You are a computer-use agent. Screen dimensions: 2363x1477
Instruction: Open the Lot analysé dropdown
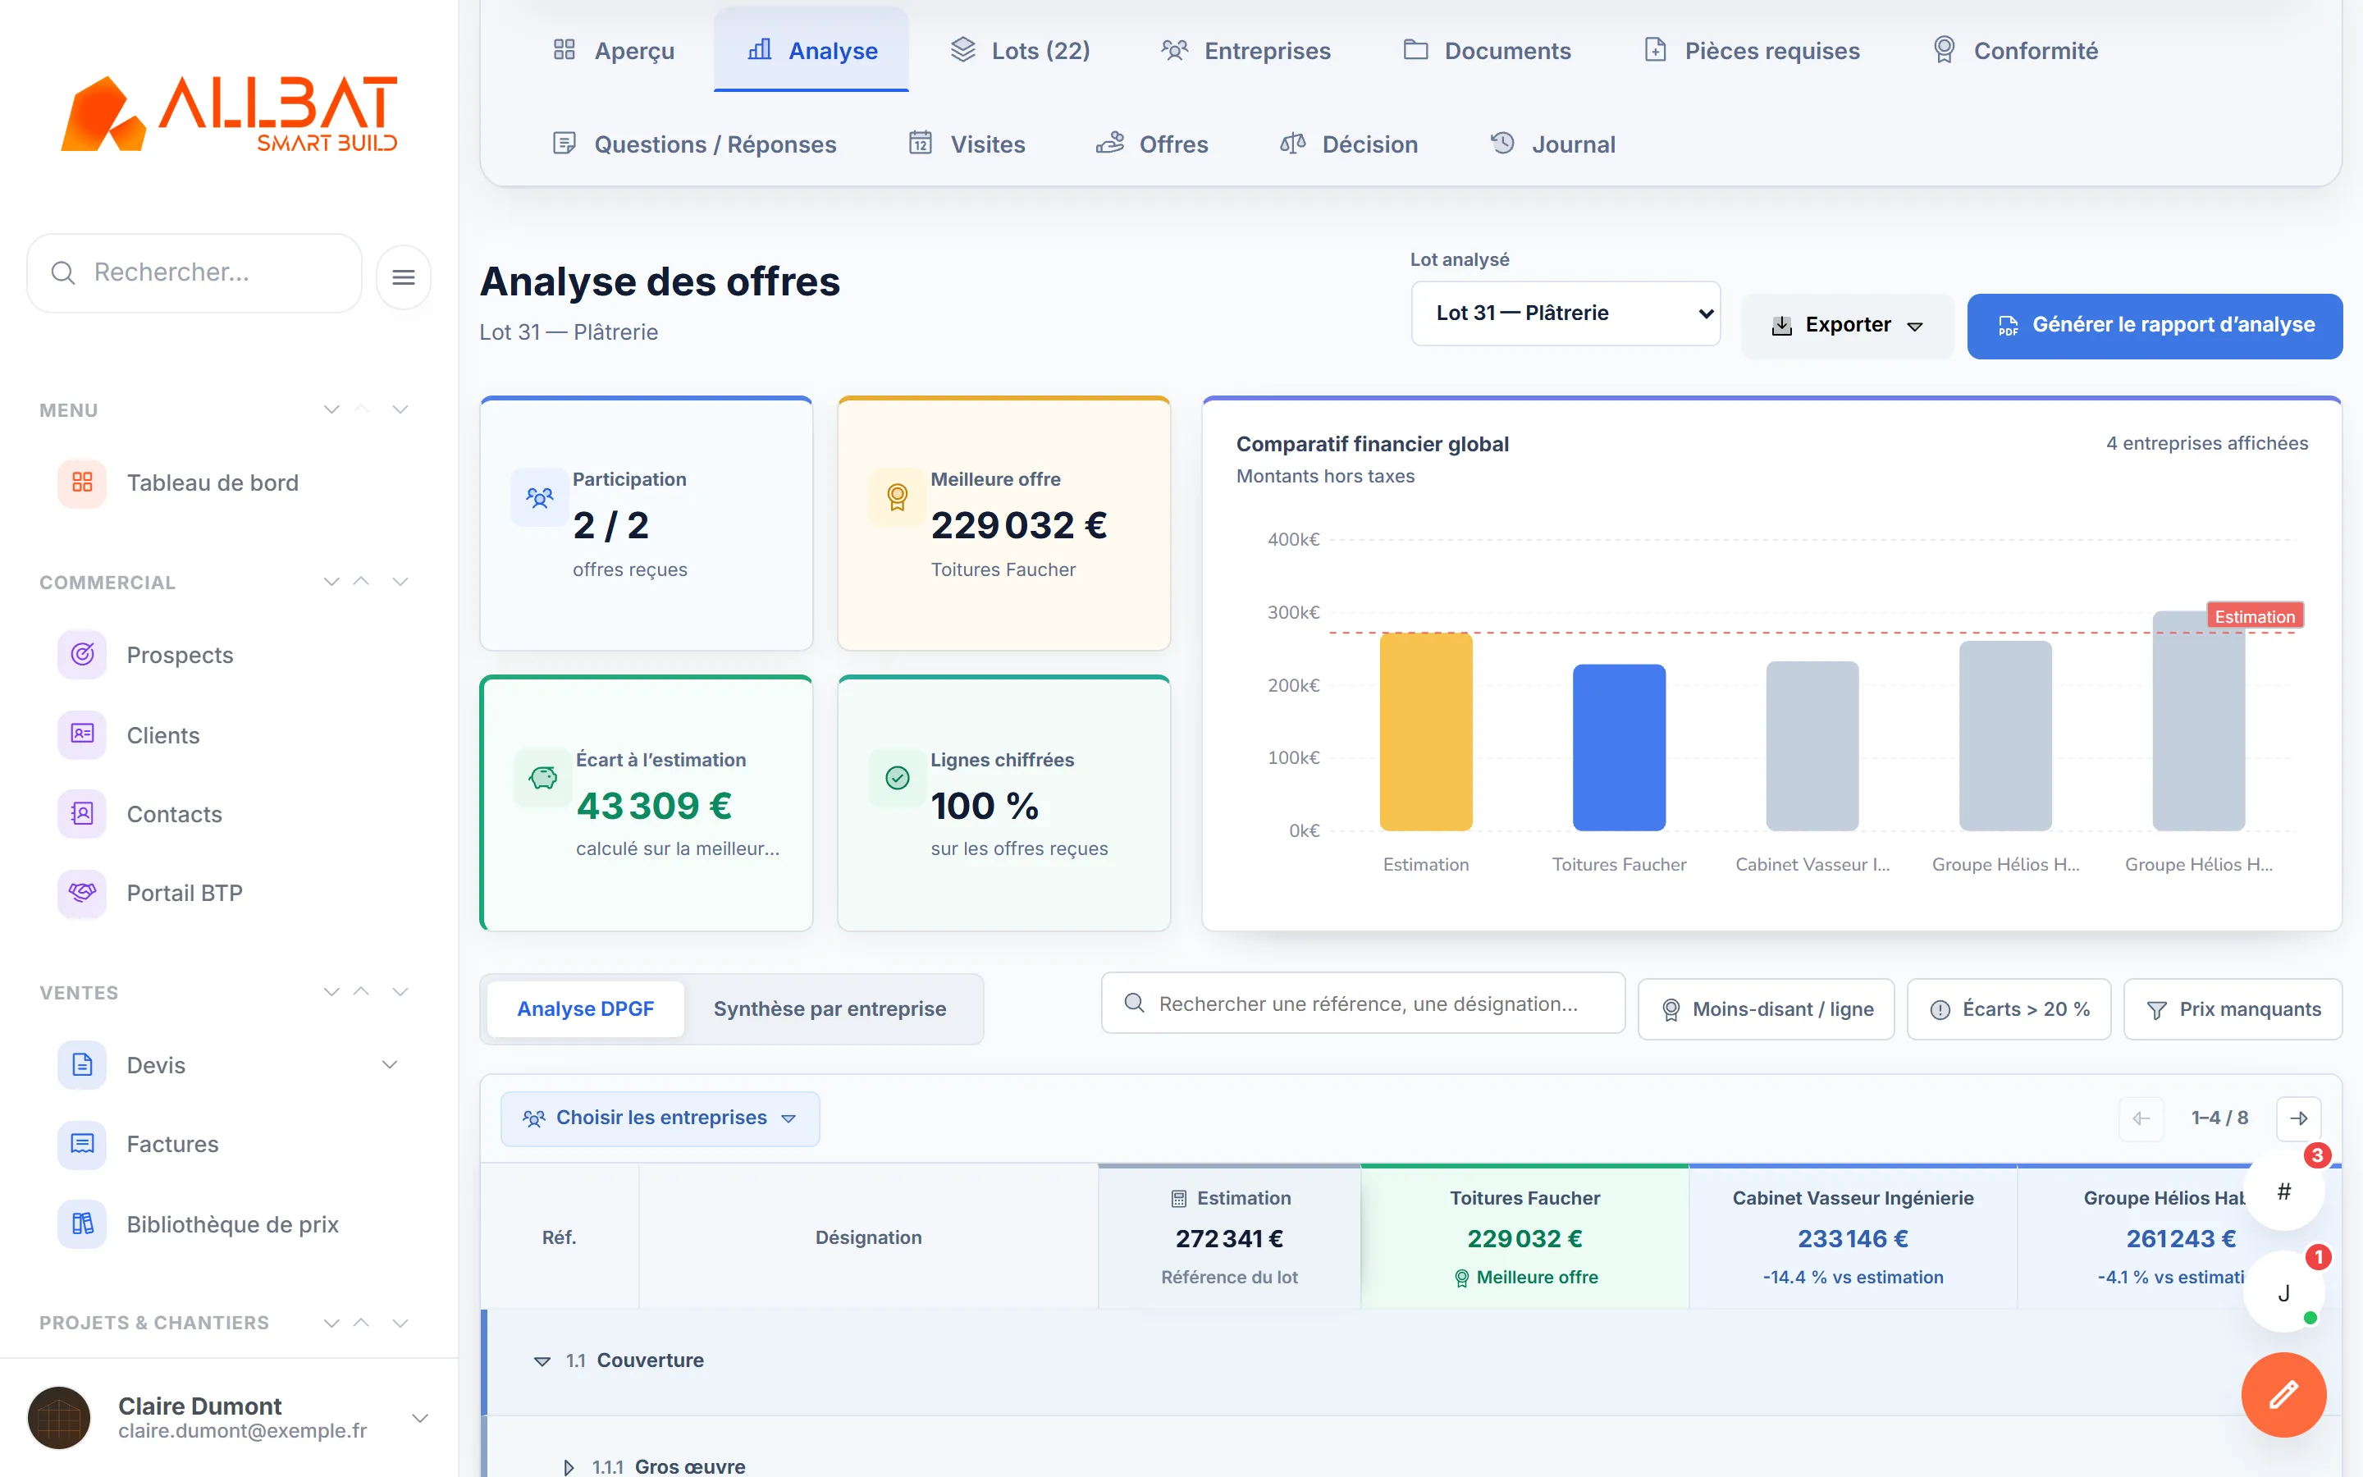(1565, 313)
